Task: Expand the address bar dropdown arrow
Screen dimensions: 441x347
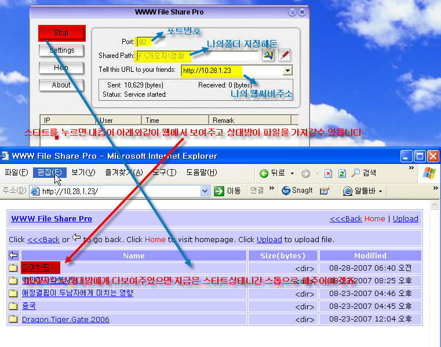Action: pyautogui.click(x=205, y=192)
